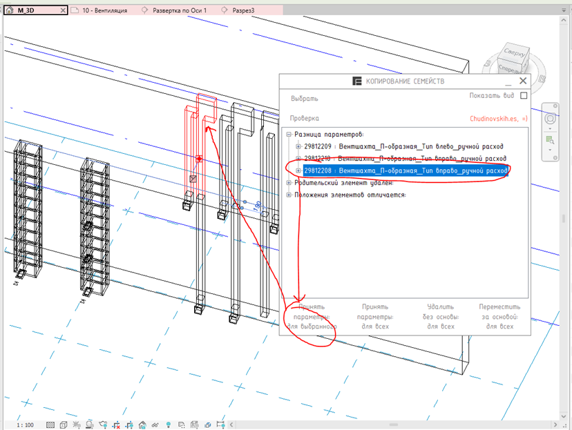The image size is (572, 430).
Task: Toggle Crop View icon with red X
Action: 116,425
